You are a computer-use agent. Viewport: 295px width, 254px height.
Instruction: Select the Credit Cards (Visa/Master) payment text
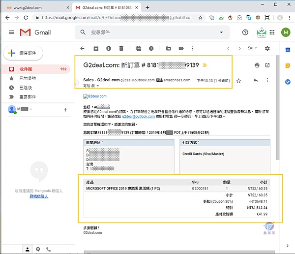click(203, 154)
